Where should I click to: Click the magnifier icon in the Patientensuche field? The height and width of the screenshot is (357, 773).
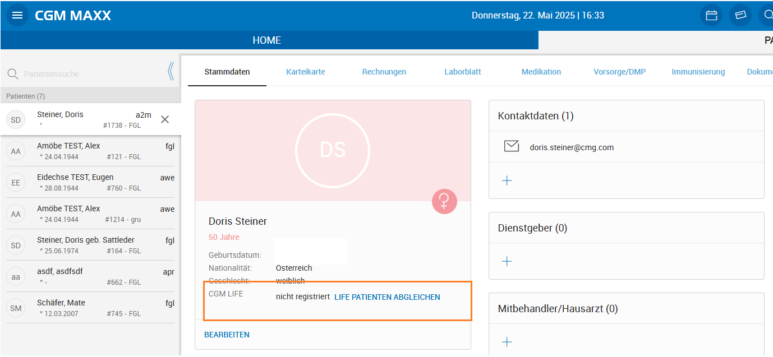tap(12, 73)
